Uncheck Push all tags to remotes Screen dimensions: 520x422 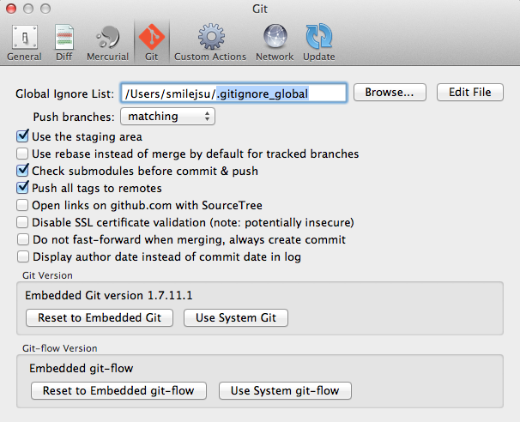pyautogui.click(x=22, y=188)
